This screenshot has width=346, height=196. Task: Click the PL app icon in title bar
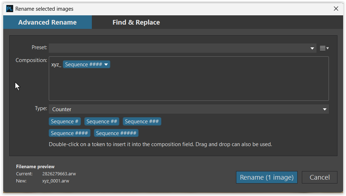(10, 9)
